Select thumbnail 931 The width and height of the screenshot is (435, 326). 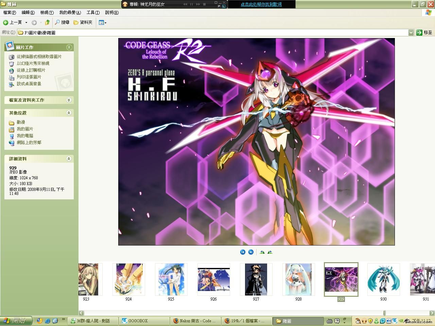tap(422, 279)
